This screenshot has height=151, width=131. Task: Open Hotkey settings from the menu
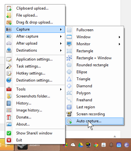[x=35, y=73]
